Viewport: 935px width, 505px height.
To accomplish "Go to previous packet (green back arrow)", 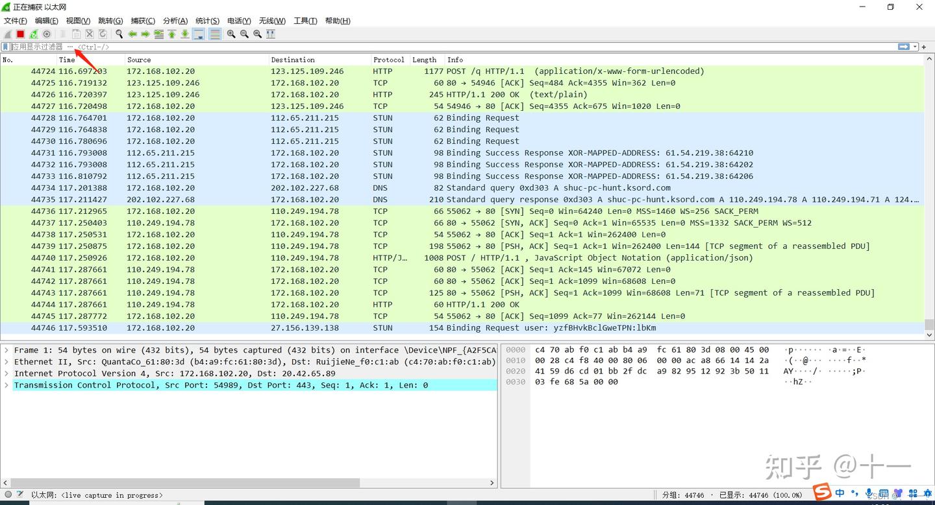I will tap(134, 34).
